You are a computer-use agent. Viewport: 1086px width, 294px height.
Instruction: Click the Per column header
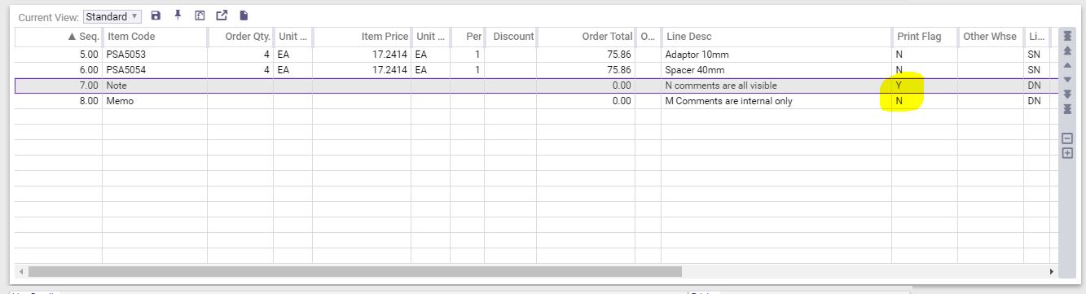click(x=468, y=37)
